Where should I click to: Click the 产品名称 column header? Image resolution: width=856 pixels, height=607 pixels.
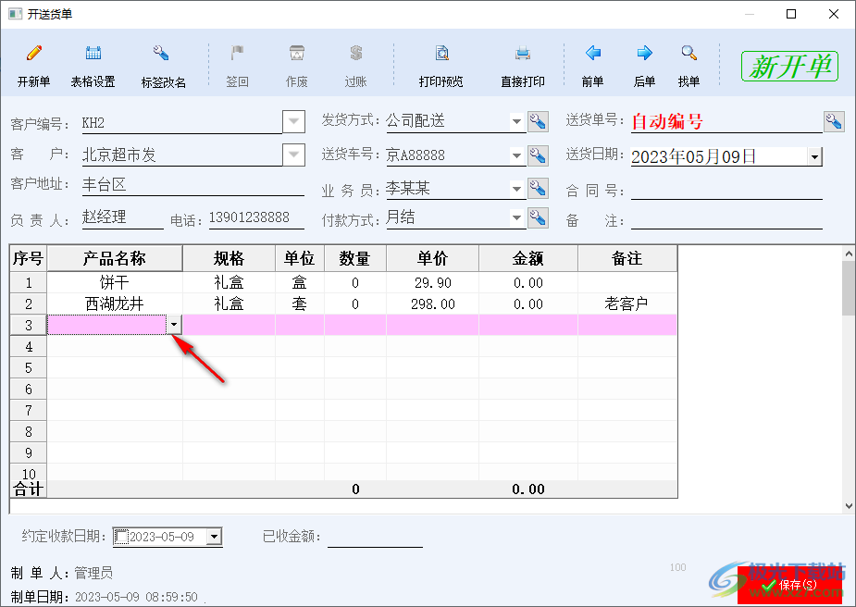[x=115, y=258]
